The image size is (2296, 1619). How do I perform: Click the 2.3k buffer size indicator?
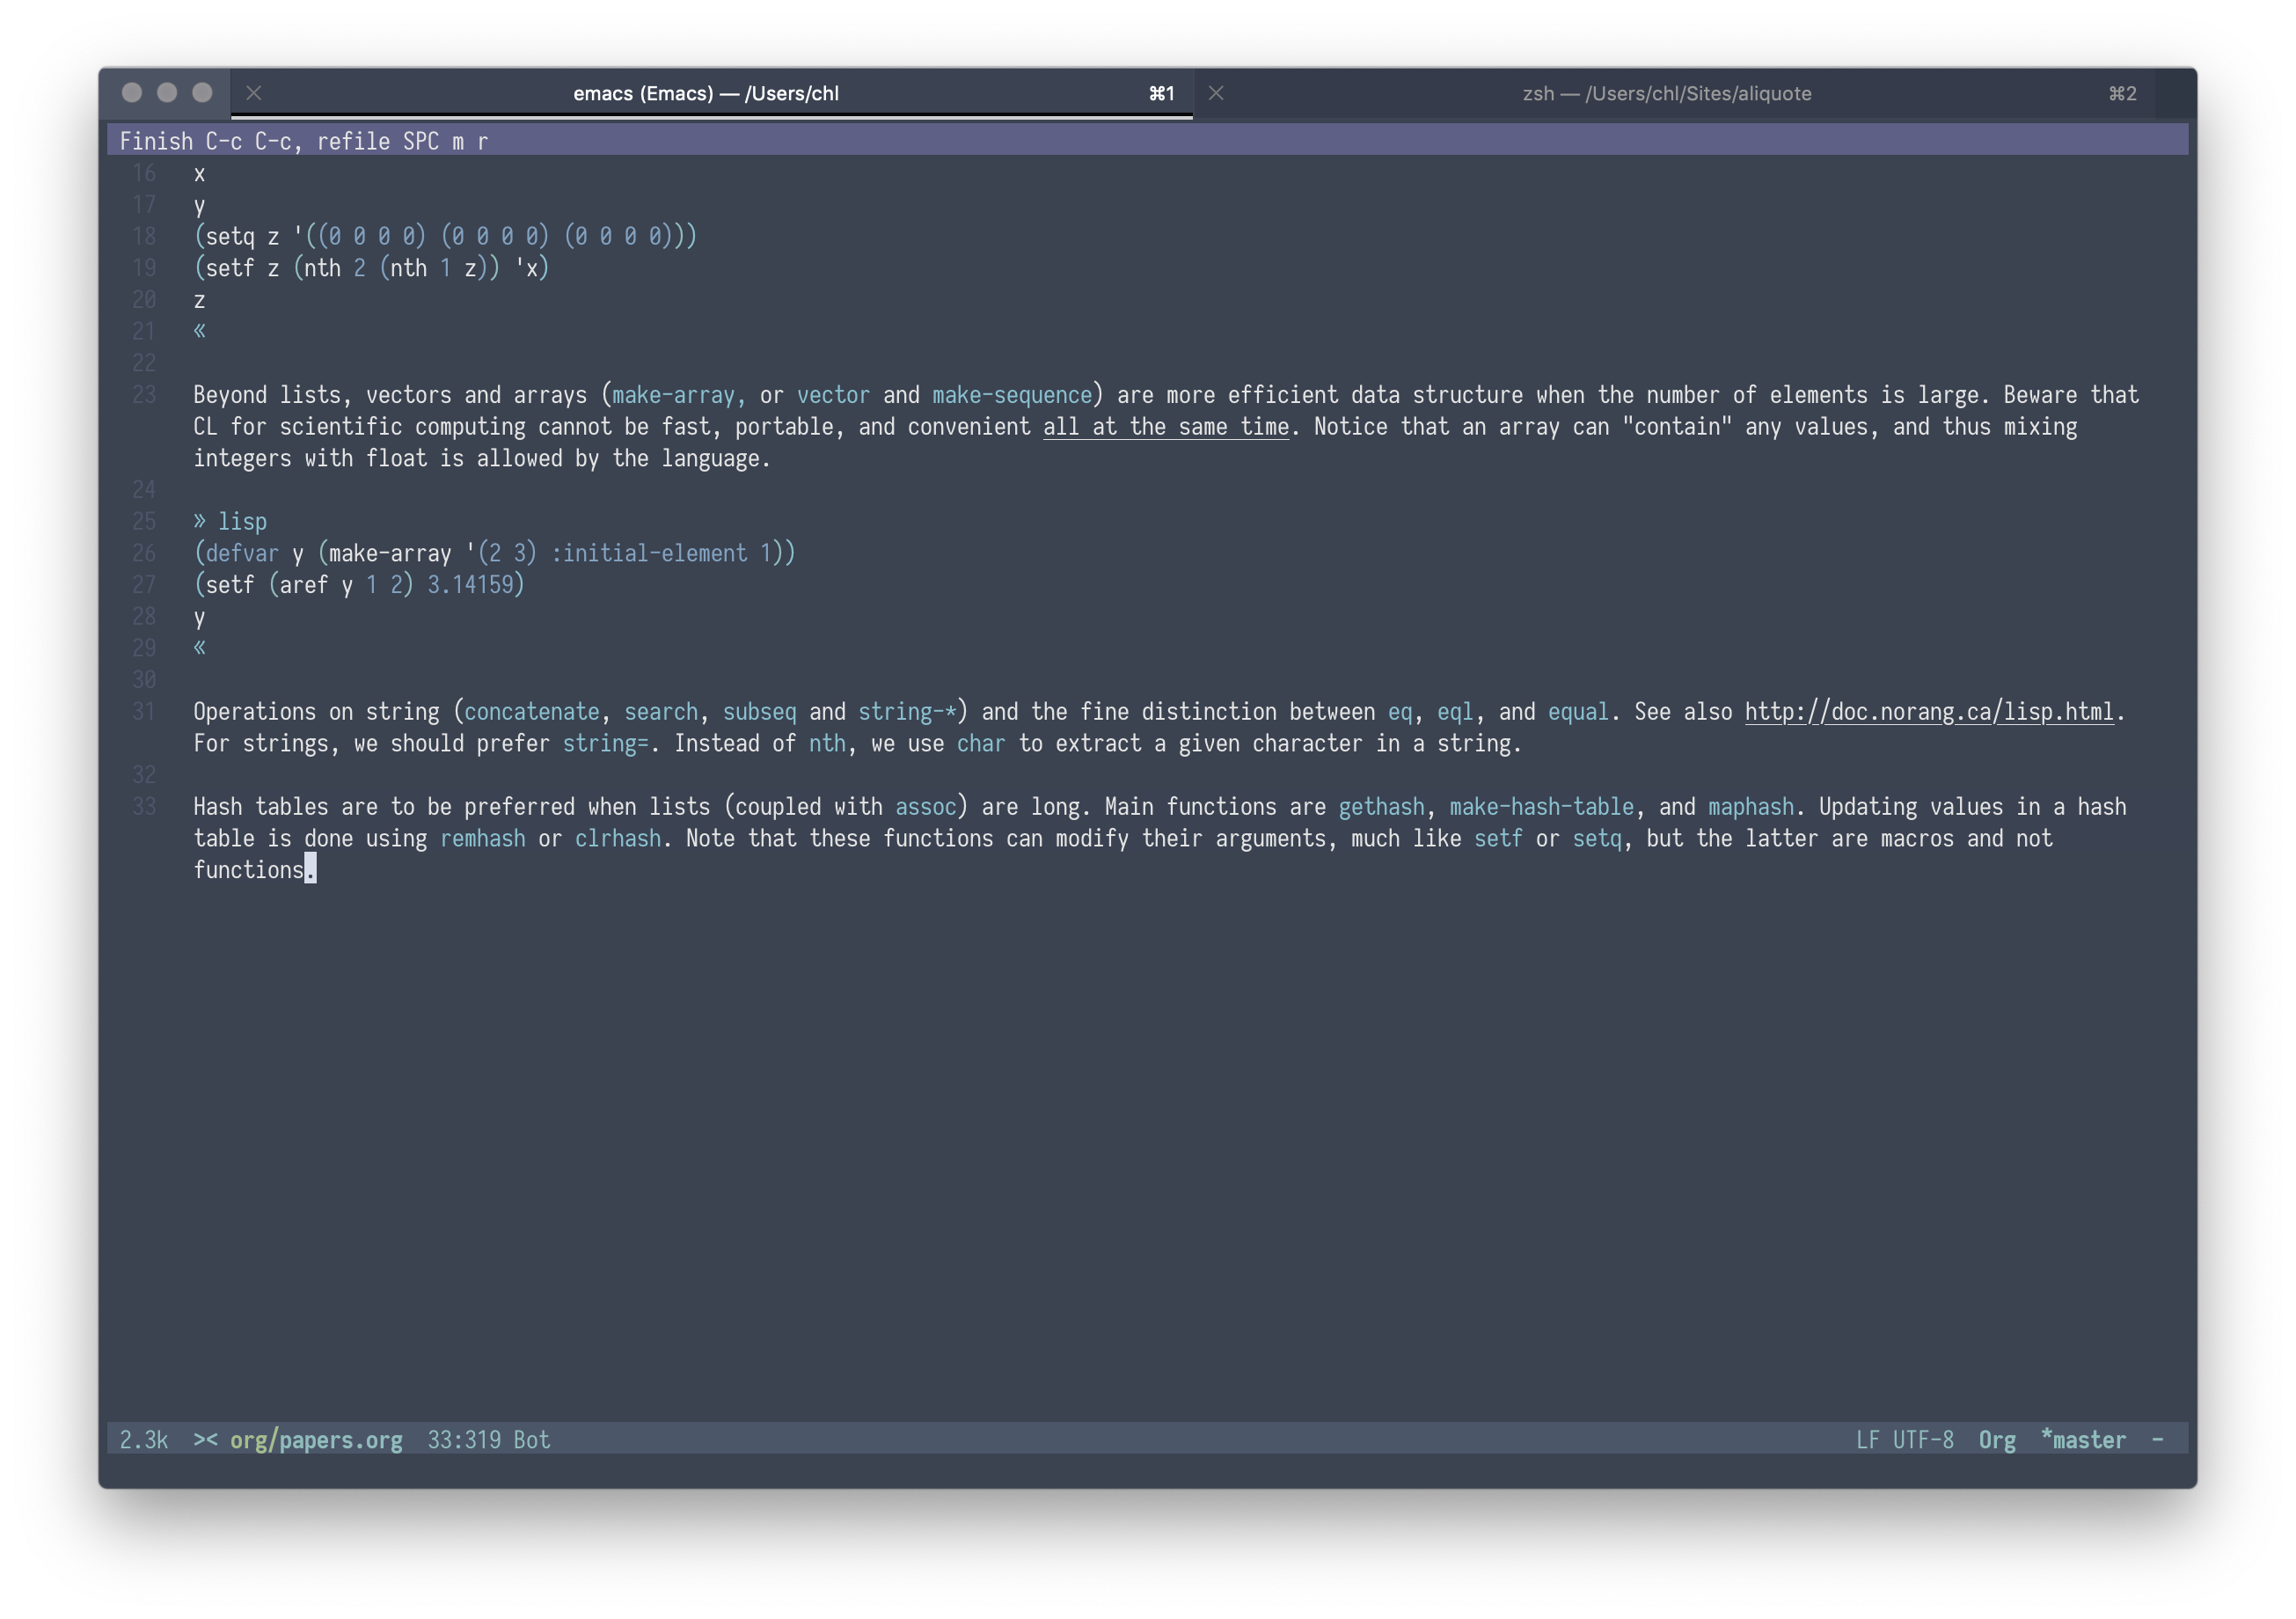(144, 1440)
